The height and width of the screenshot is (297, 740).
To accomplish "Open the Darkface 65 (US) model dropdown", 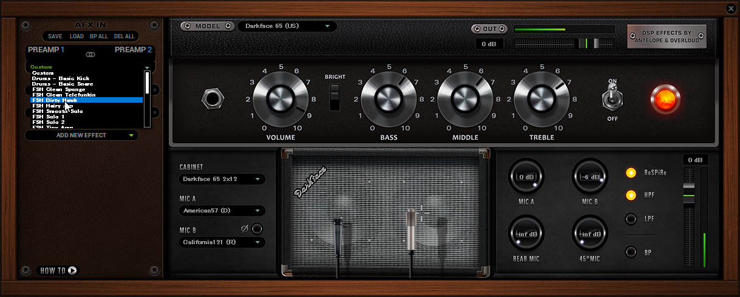I will 287,26.
